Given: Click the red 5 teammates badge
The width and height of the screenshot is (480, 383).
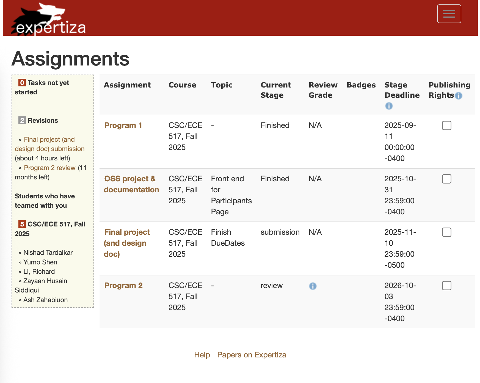Looking at the screenshot, I should click(x=22, y=224).
